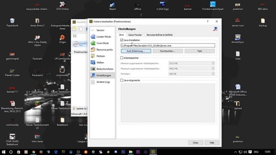The width and height of the screenshot is (276, 155).
Task: Open the Resource packs page
Action: [x=102, y=50]
